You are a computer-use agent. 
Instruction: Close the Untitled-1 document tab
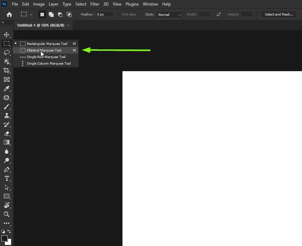tap(68, 25)
